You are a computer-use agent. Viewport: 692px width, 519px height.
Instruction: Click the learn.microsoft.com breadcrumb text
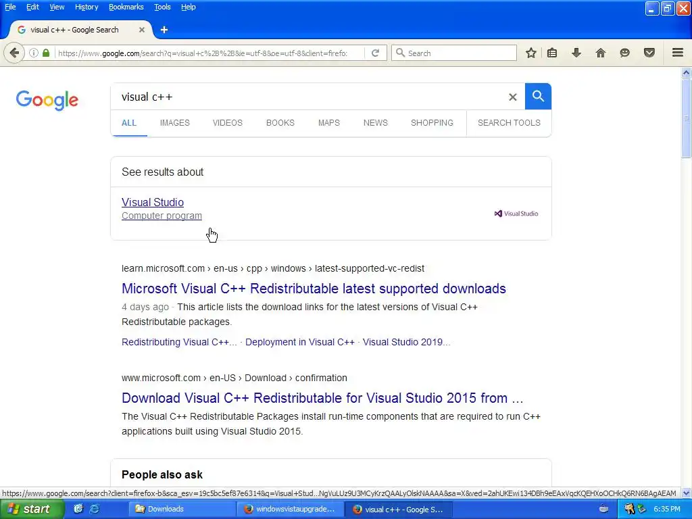[273, 268]
